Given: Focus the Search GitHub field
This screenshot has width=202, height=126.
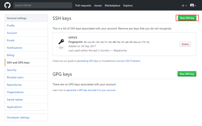Looking at the screenshot, I should (43, 5).
